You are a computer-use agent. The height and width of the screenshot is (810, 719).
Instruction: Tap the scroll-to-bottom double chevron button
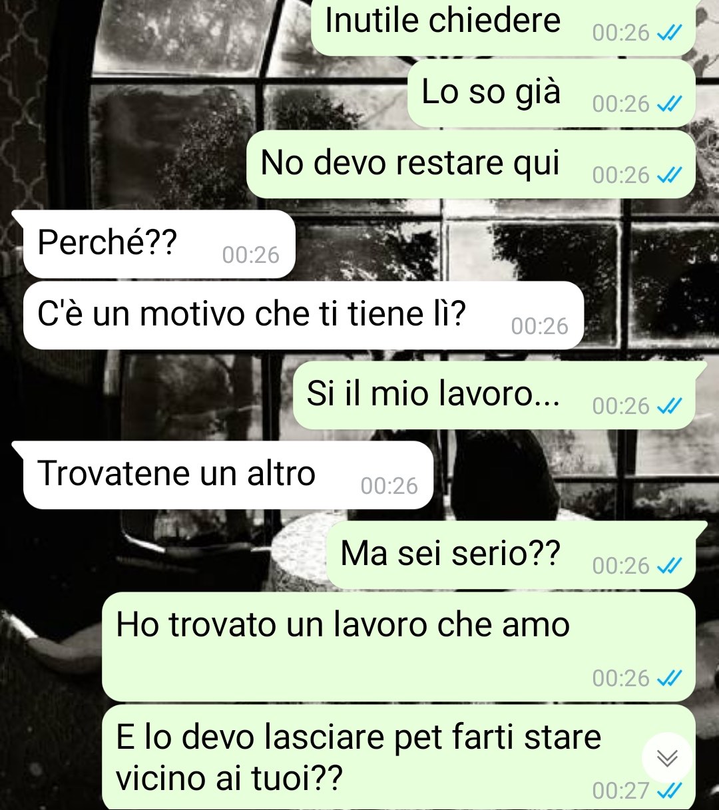coord(667,757)
